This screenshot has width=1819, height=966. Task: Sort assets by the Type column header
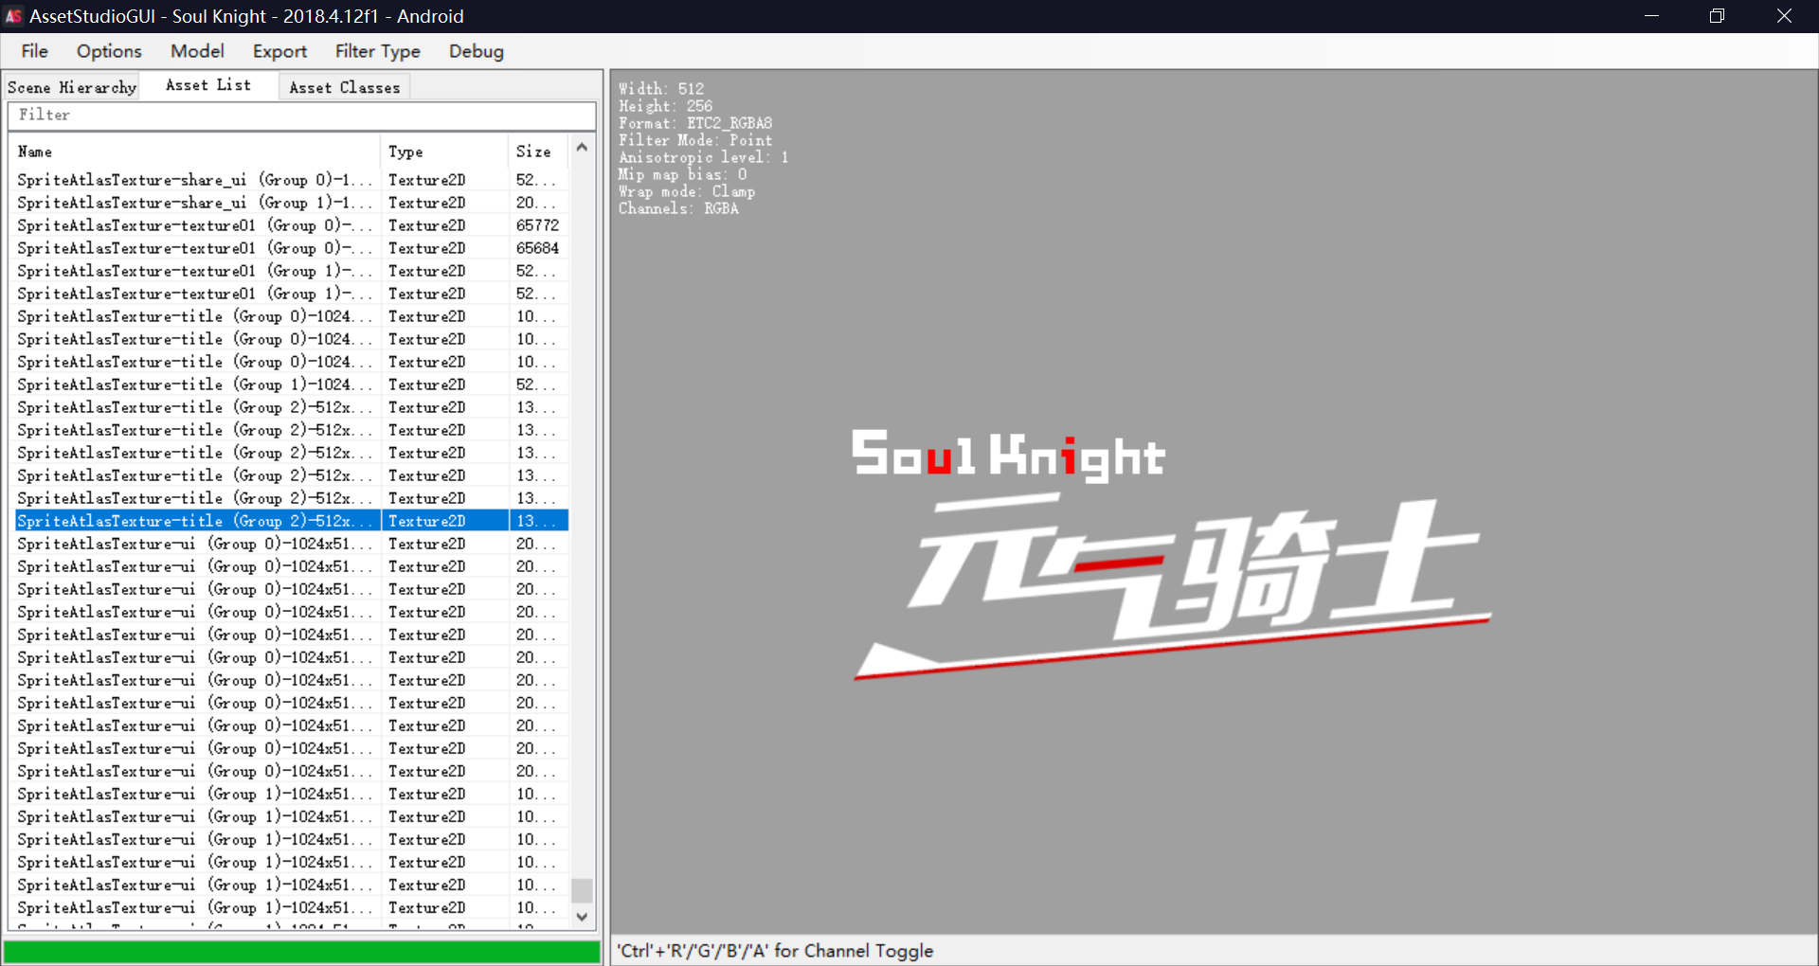click(444, 152)
